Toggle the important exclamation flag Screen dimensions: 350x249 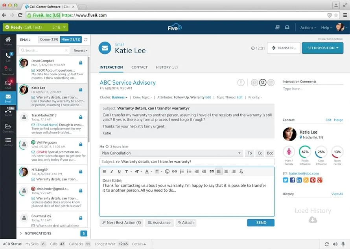tap(241, 83)
